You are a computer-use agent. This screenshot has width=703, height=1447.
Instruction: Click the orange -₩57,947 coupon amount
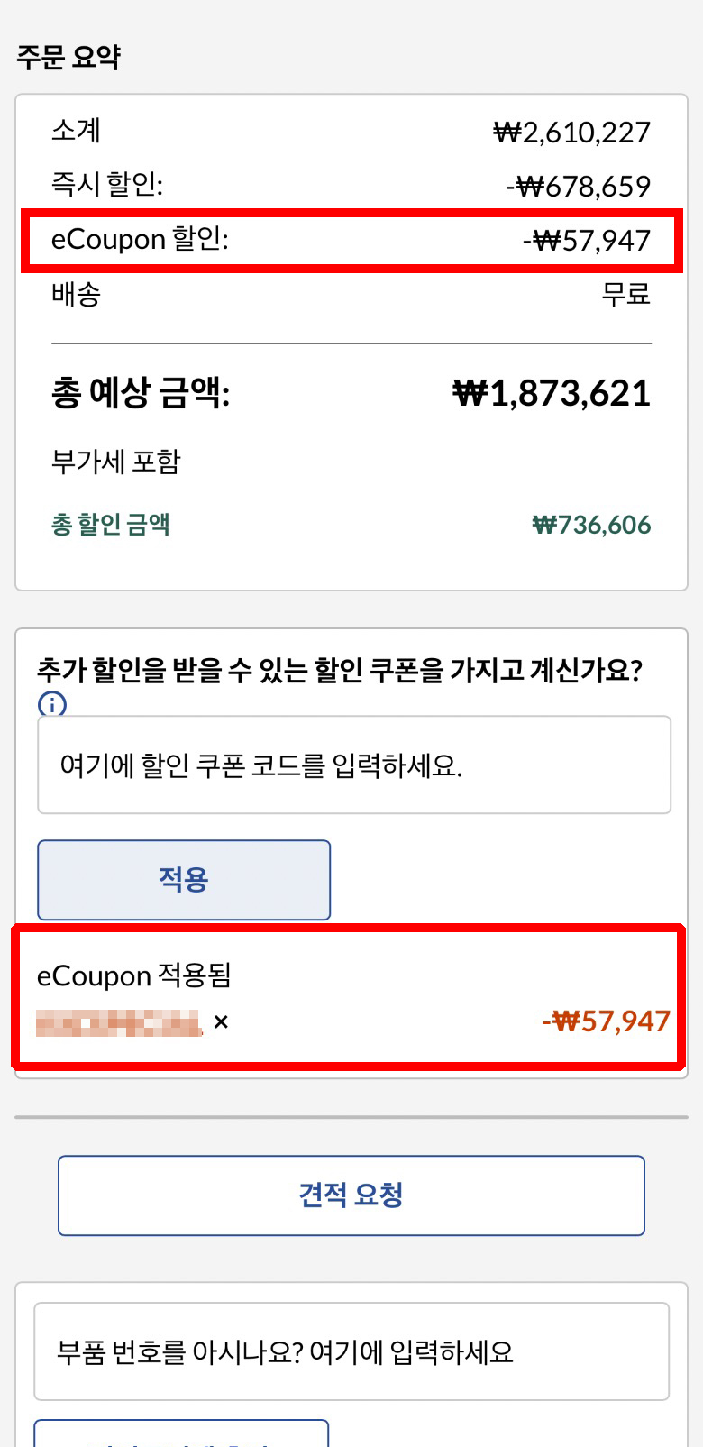tap(606, 1021)
